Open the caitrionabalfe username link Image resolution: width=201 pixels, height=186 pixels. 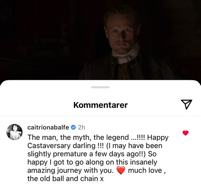click(48, 127)
